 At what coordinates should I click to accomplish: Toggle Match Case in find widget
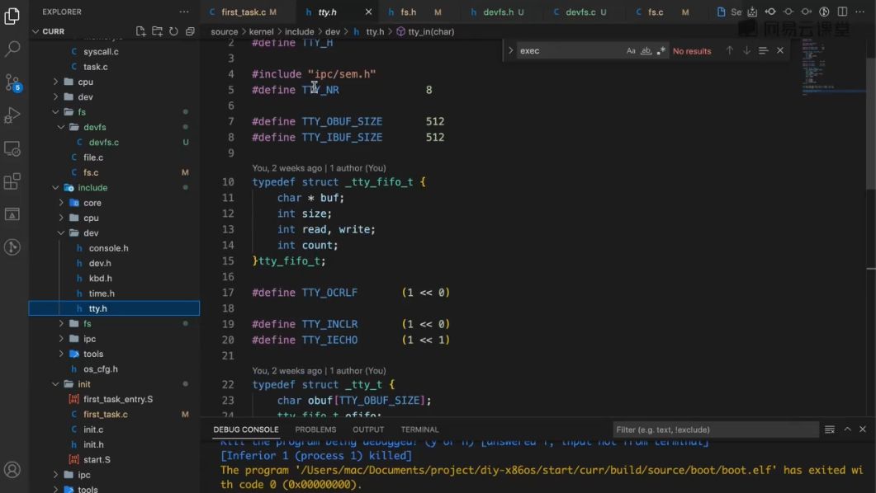pos(631,51)
